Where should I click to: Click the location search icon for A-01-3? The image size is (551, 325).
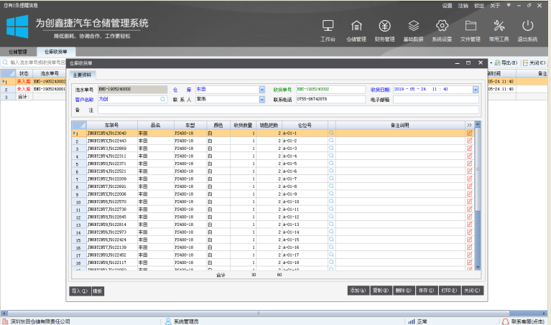coord(331,148)
